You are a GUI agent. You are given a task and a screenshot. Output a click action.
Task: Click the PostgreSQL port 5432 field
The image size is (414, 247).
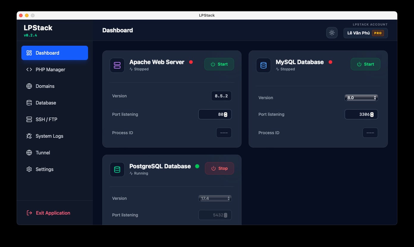[x=215, y=215]
